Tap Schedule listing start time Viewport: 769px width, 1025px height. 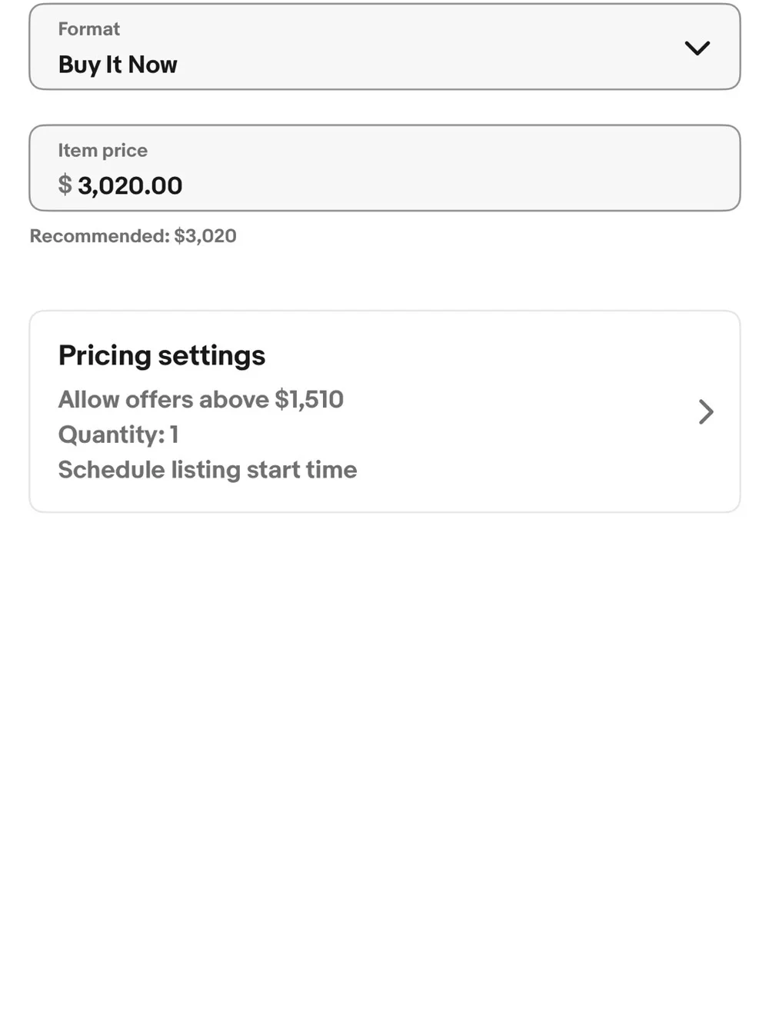click(208, 470)
